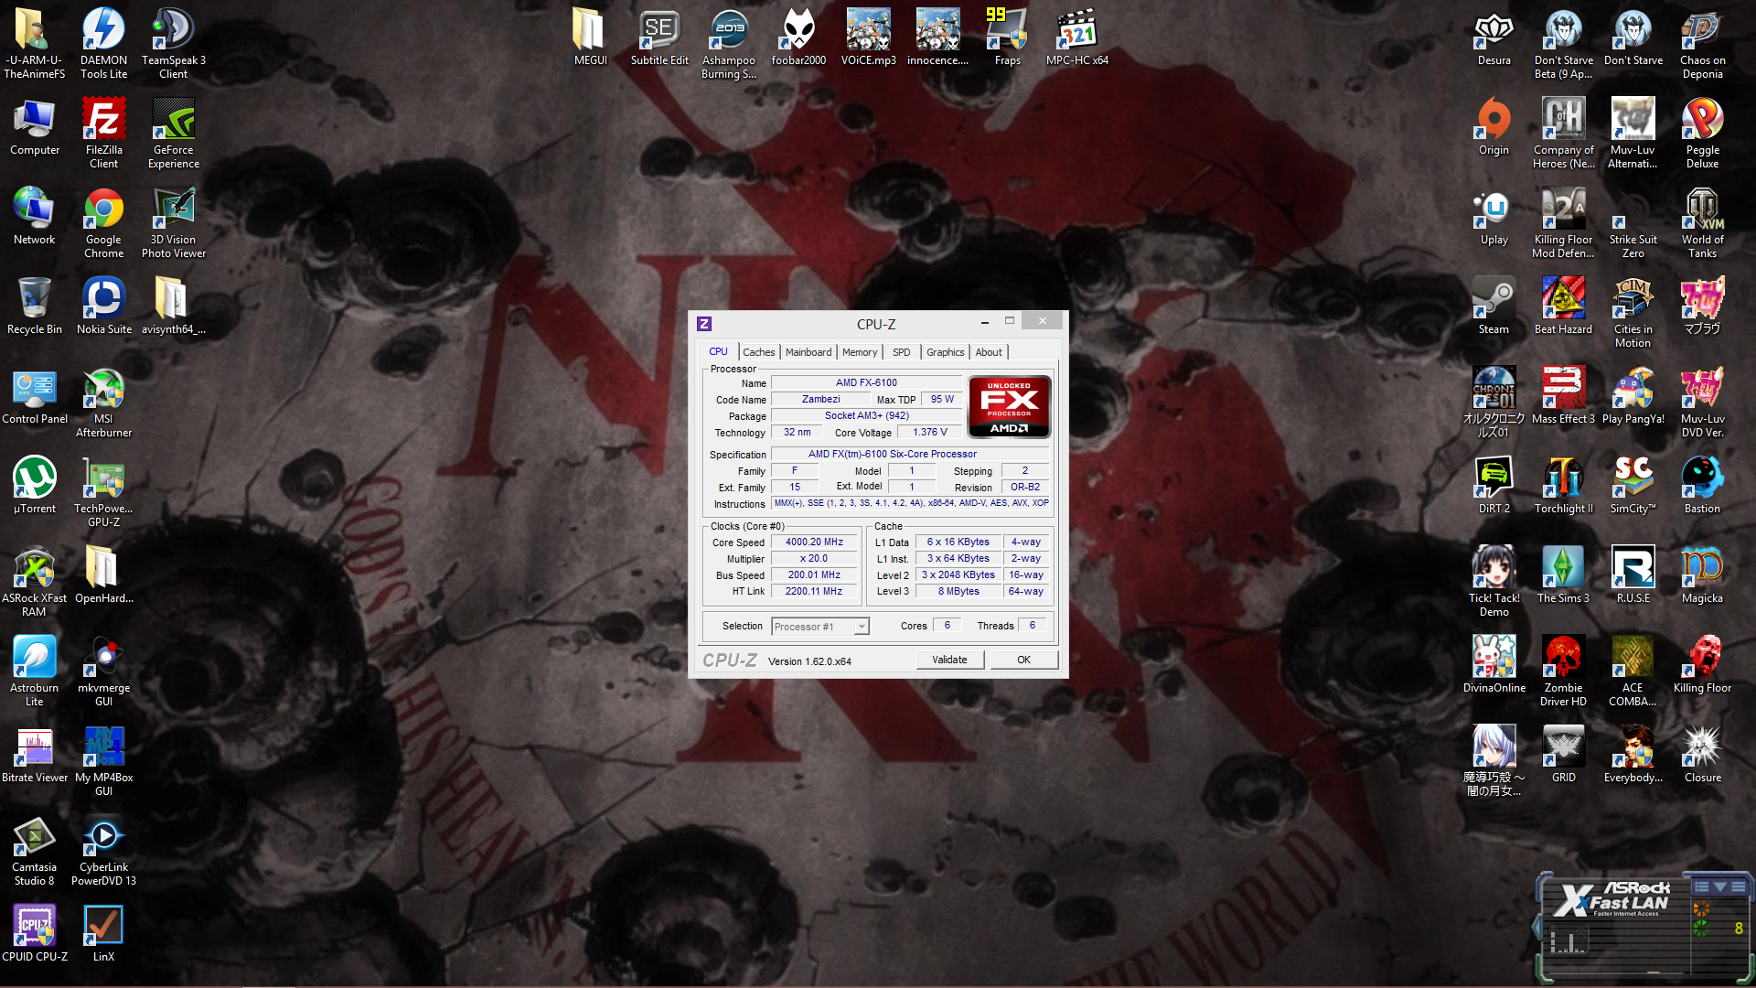Viewport: 1756px width, 988px height.
Task: Select the Fraps desktop icon
Action: coord(1007,33)
